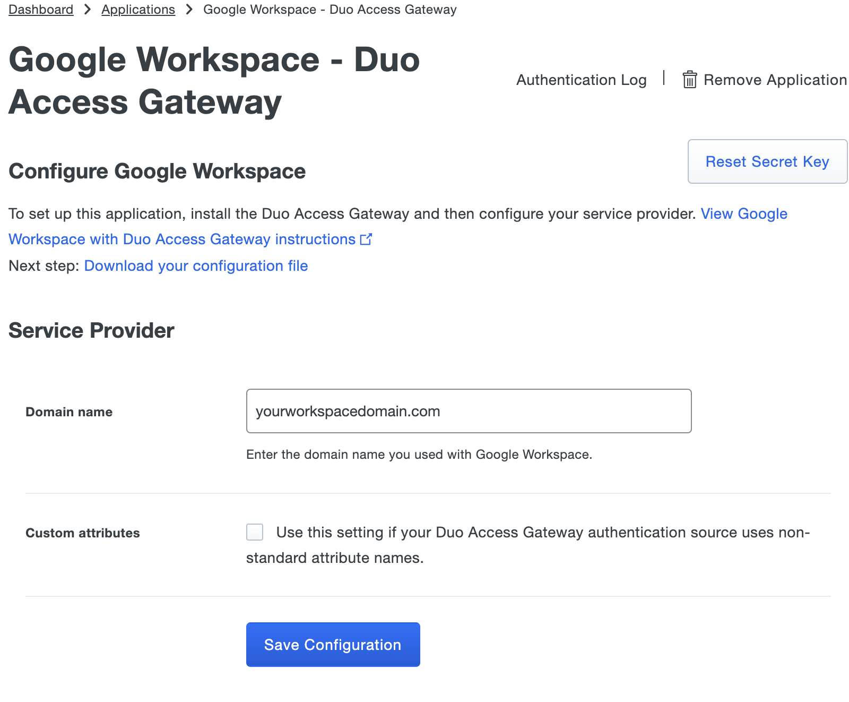Viewport: 849px width, 702px height.
Task: Click the current breadcrumb page name
Action: [x=330, y=9]
